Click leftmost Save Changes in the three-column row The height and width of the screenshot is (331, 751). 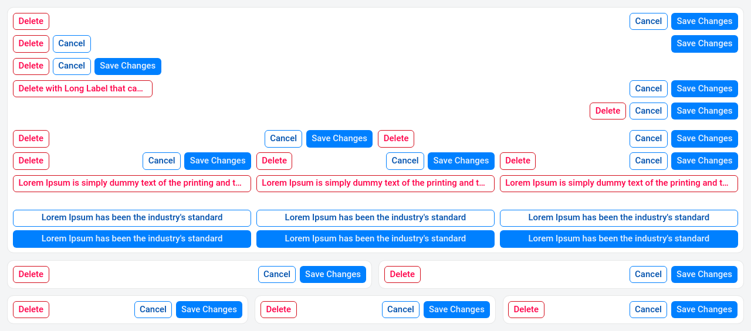217,161
